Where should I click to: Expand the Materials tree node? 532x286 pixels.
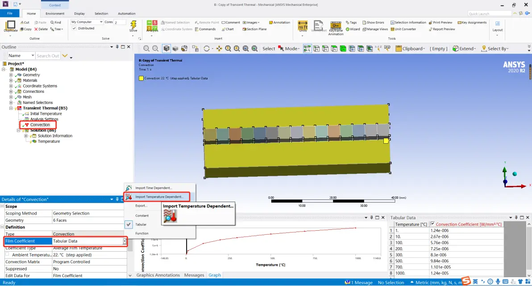point(11,80)
